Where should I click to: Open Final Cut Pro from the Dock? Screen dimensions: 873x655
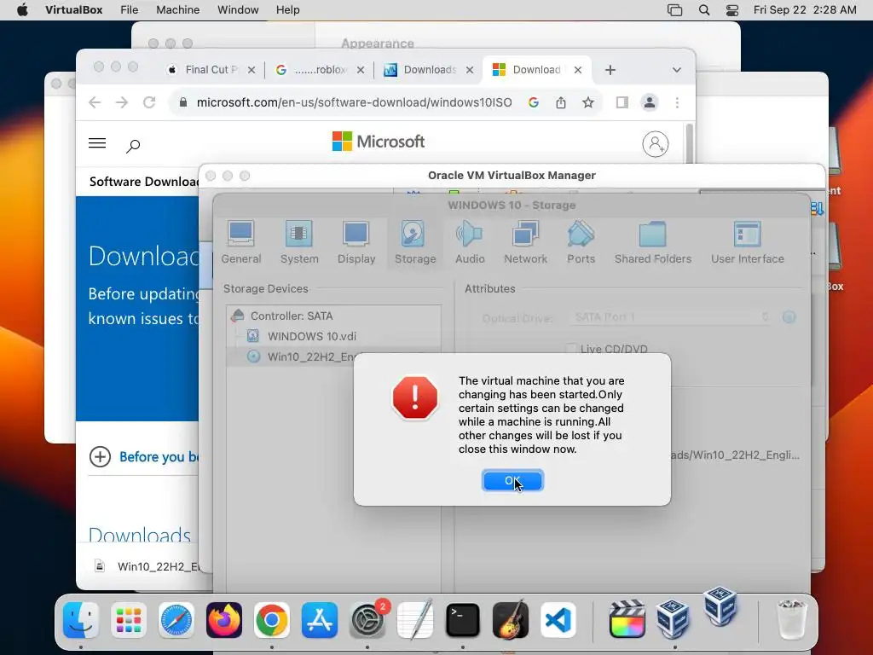tap(627, 620)
